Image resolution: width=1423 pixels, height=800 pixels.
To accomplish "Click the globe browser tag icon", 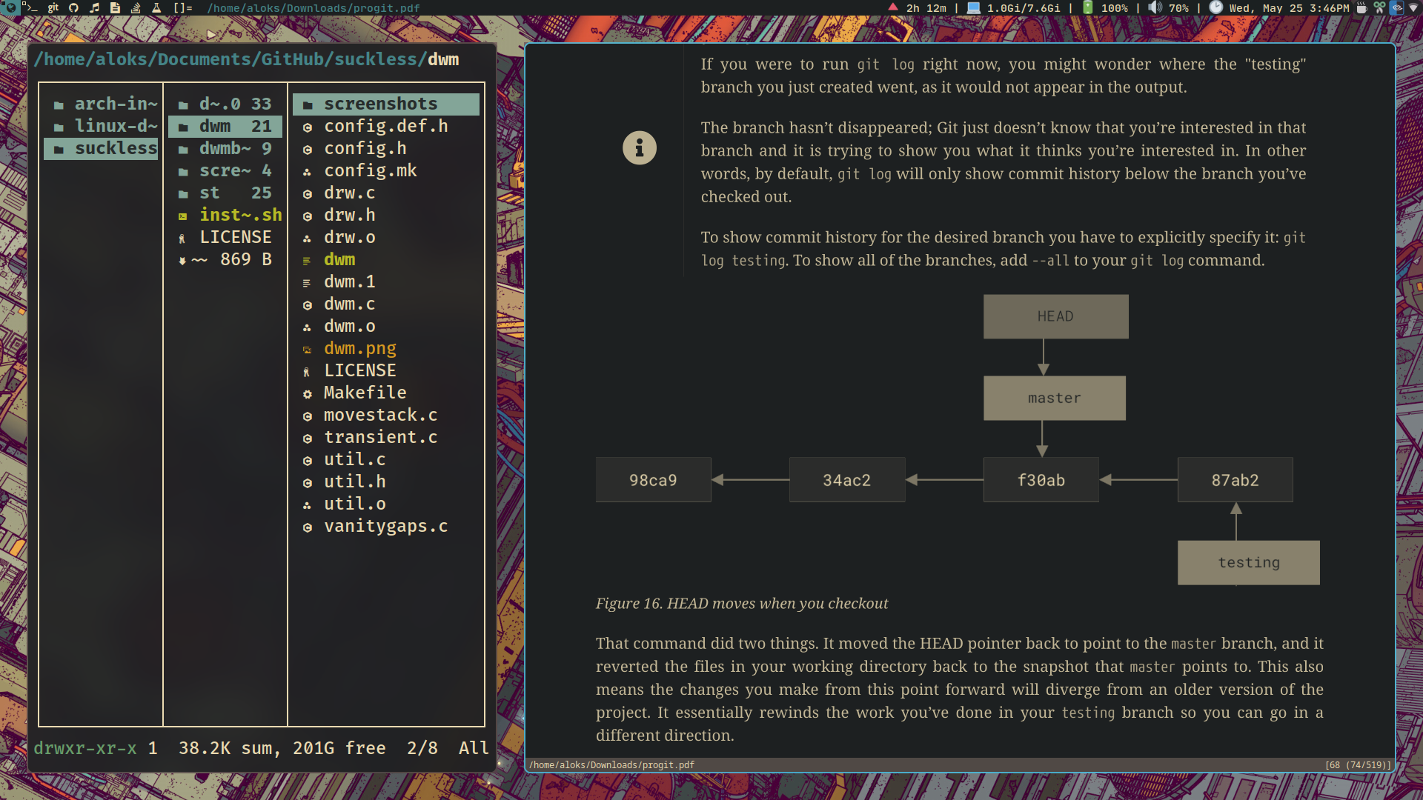I will (x=10, y=7).
